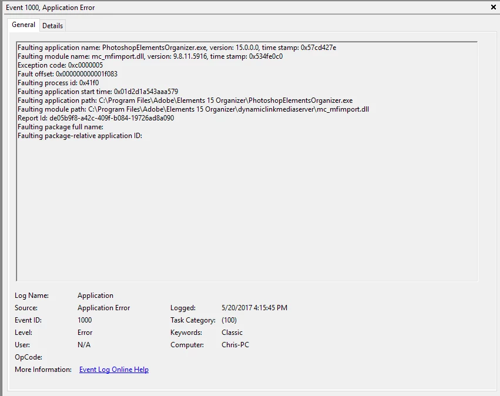Click the Task Category value '(100)'

pos(229,320)
